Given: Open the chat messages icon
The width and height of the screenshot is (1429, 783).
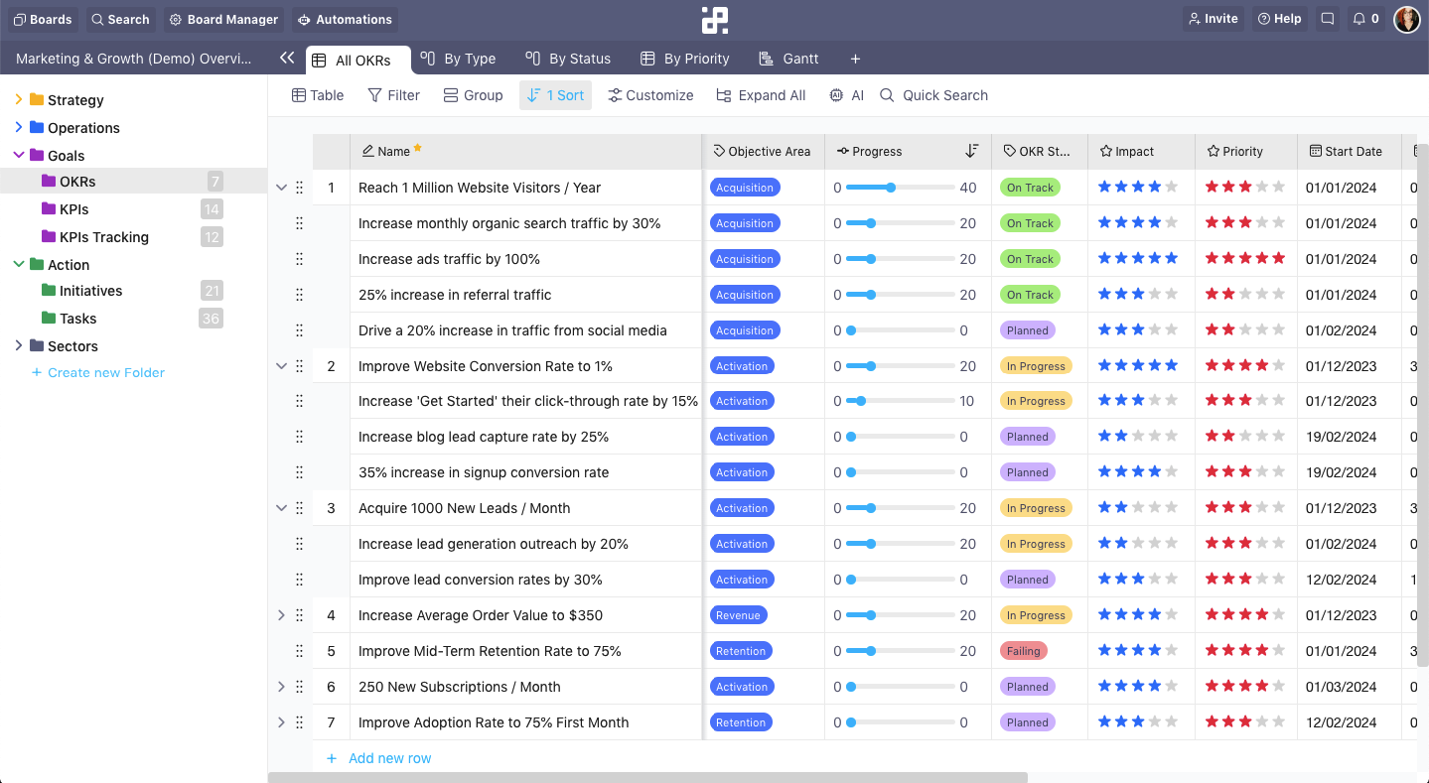Looking at the screenshot, I should point(1327,19).
